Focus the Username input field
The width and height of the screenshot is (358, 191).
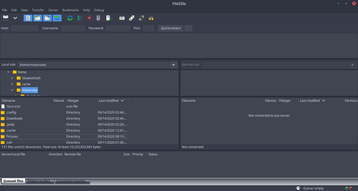point(73,28)
